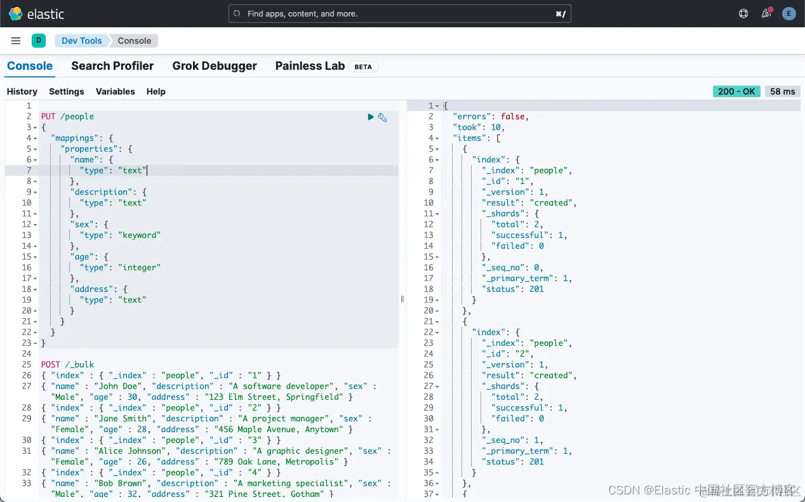Click "errors": false in the response
805x502 pixels.
(x=490, y=117)
